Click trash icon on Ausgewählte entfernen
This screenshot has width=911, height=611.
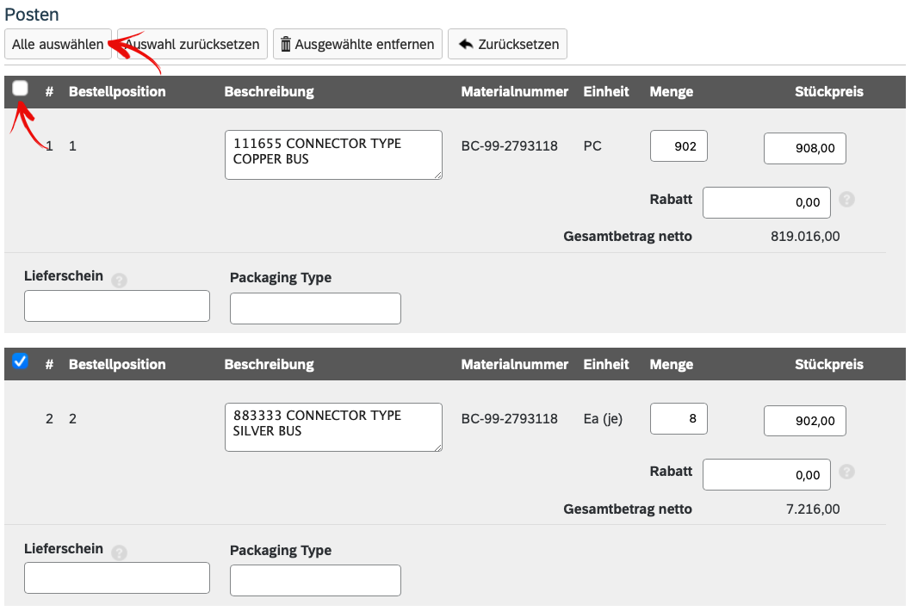tap(286, 44)
